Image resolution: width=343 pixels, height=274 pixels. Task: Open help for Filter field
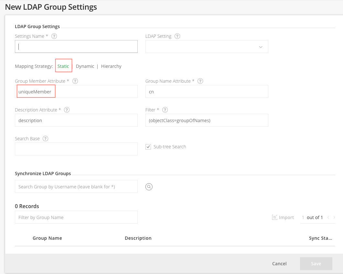pyautogui.click(x=165, y=110)
